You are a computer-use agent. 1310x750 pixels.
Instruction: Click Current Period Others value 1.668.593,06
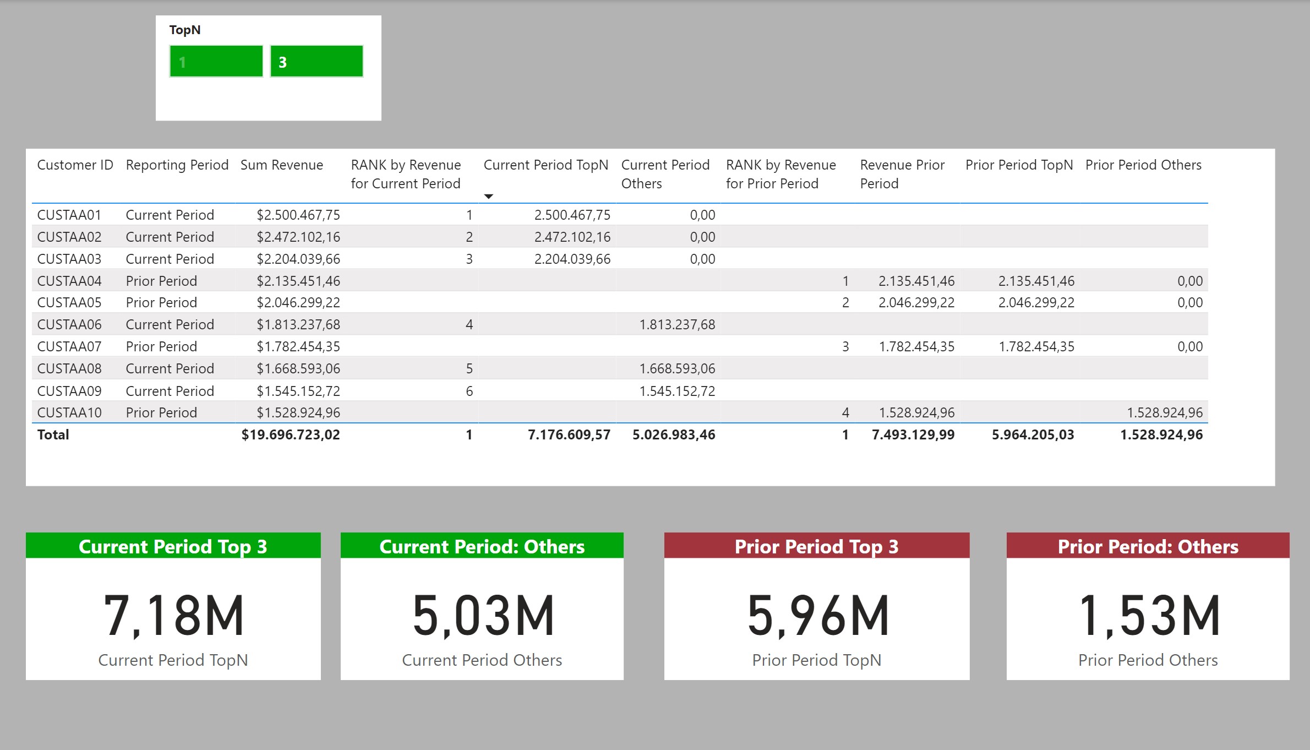[x=677, y=368]
